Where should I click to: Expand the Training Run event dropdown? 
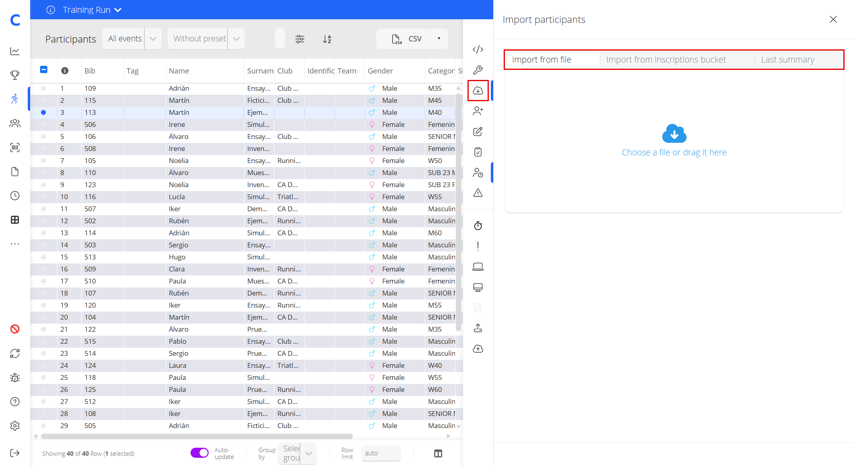tap(92, 10)
